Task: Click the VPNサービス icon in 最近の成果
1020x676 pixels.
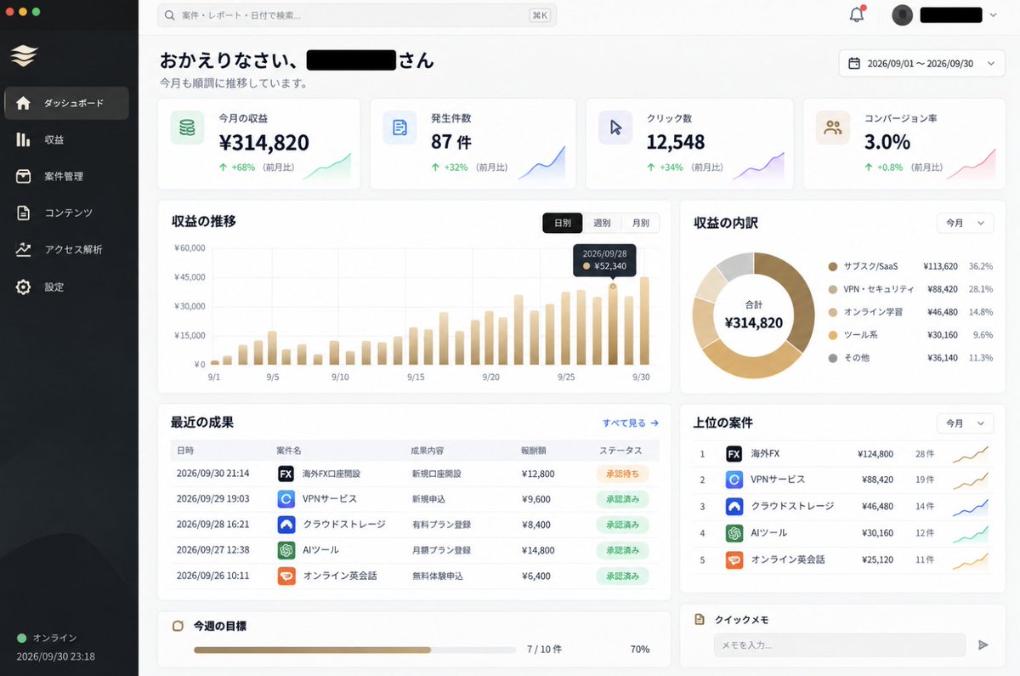Action: (x=286, y=499)
